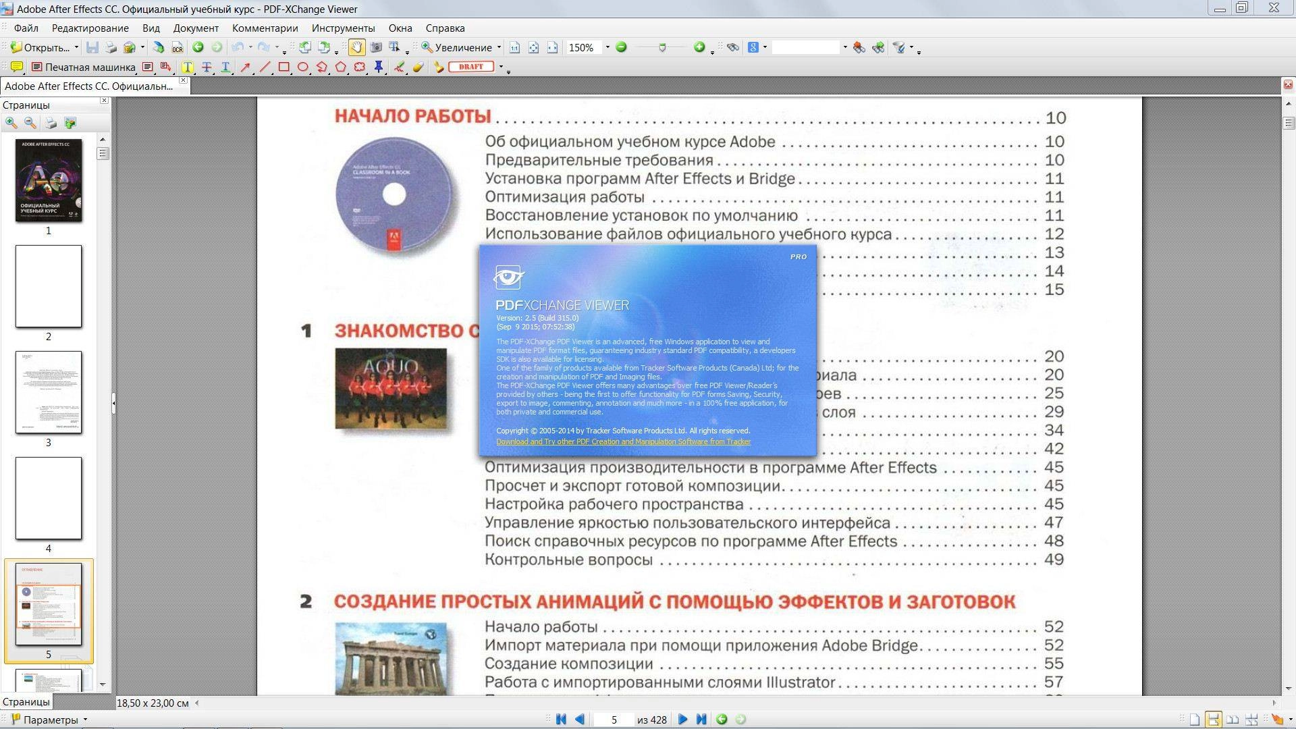Image resolution: width=1296 pixels, height=729 pixels.
Task: Select the Rectangle drawing tool
Action: tap(283, 67)
